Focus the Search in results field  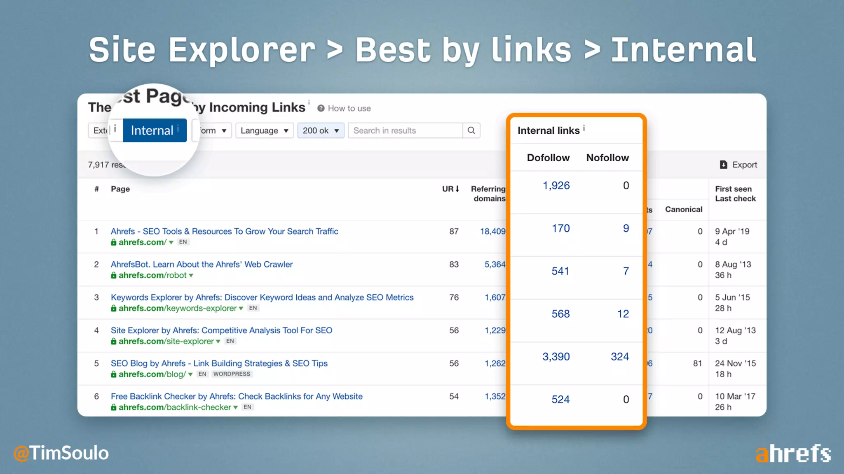(406, 130)
